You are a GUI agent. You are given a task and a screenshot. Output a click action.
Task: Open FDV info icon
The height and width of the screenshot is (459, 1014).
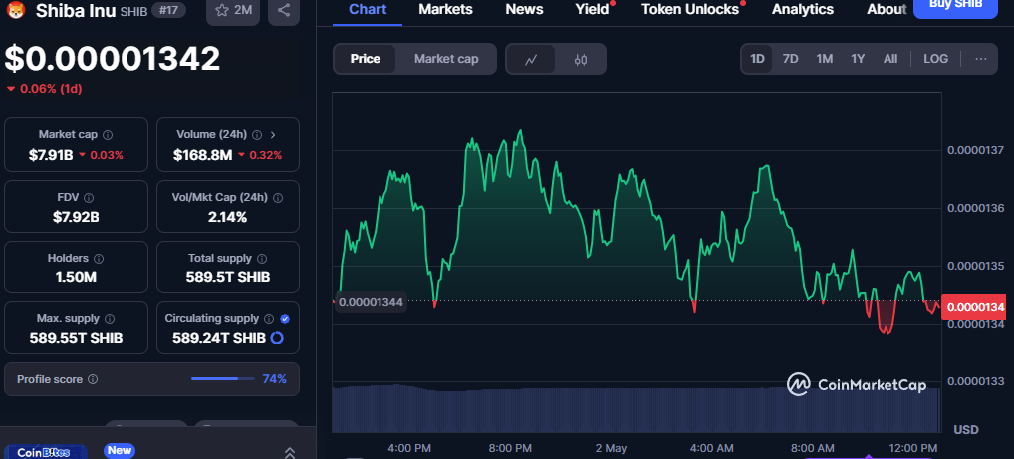coord(89,198)
